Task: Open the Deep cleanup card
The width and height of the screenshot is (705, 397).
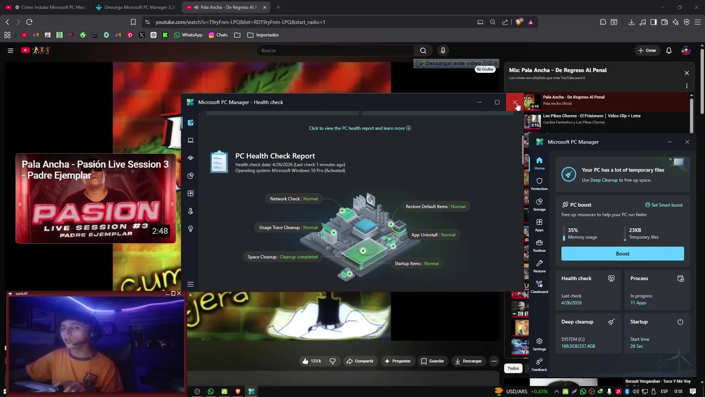Action: pos(588,334)
